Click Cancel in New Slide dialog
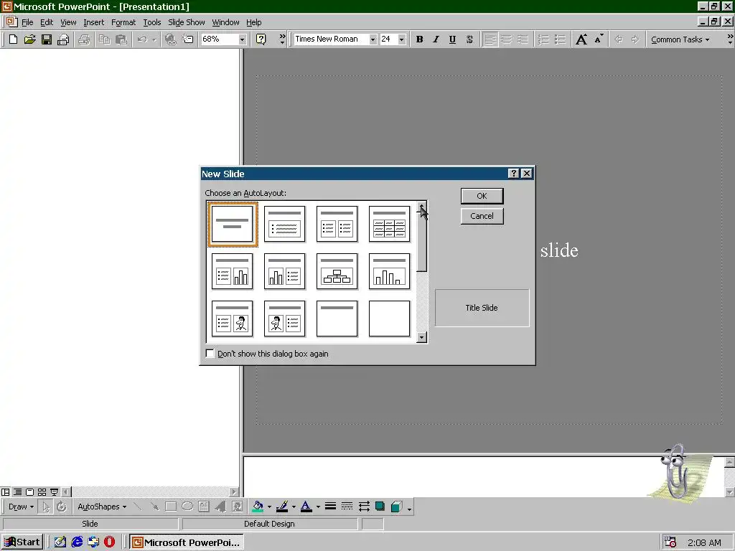 pos(482,216)
